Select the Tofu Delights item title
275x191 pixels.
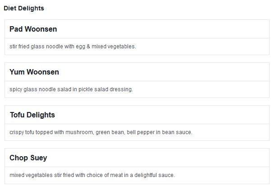(32, 115)
